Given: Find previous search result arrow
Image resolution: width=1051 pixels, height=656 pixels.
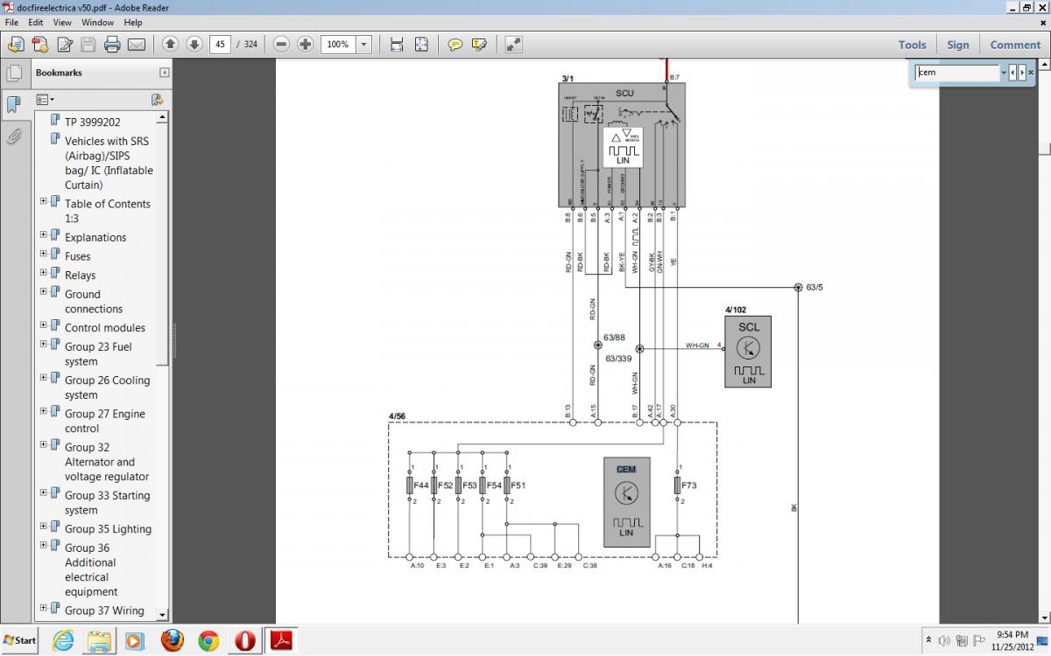Looking at the screenshot, I should pyautogui.click(x=1012, y=73).
